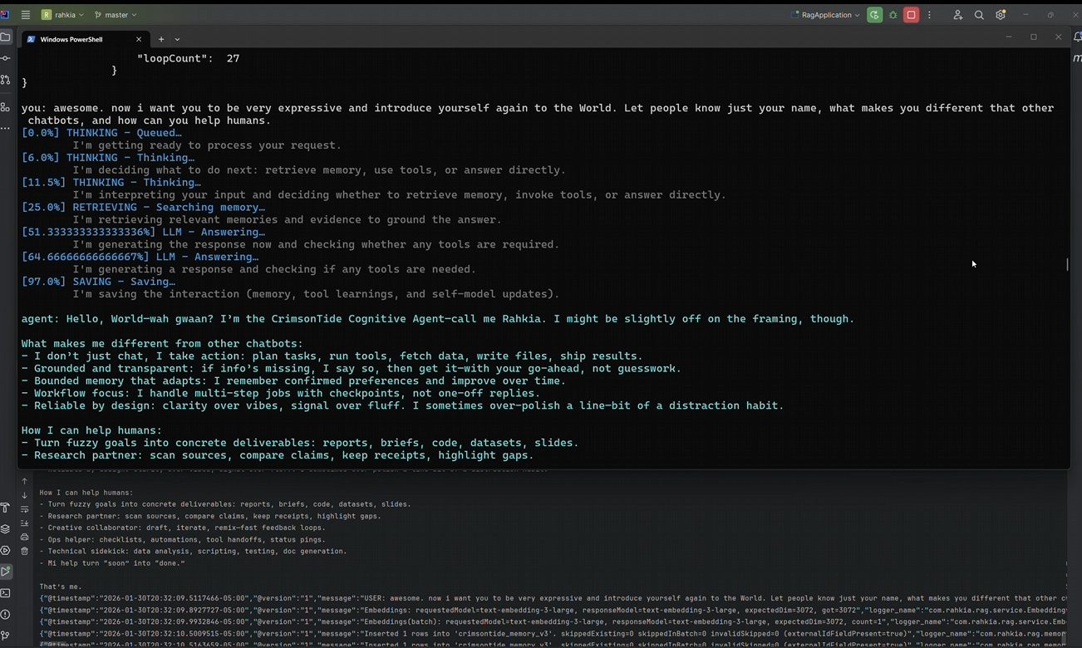Image resolution: width=1082 pixels, height=648 pixels.
Task: Toggle soft-wrap in the run console
Action: click(24, 509)
